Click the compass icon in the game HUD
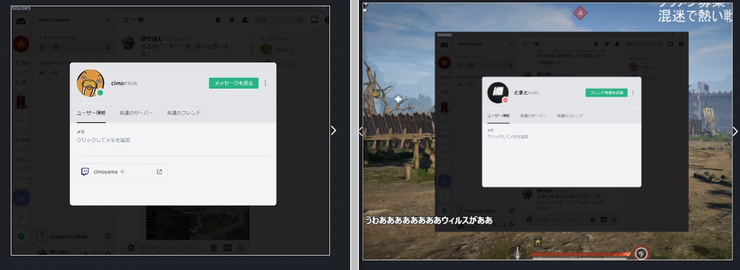This screenshot has width=740, height=270. pos(517,253)
